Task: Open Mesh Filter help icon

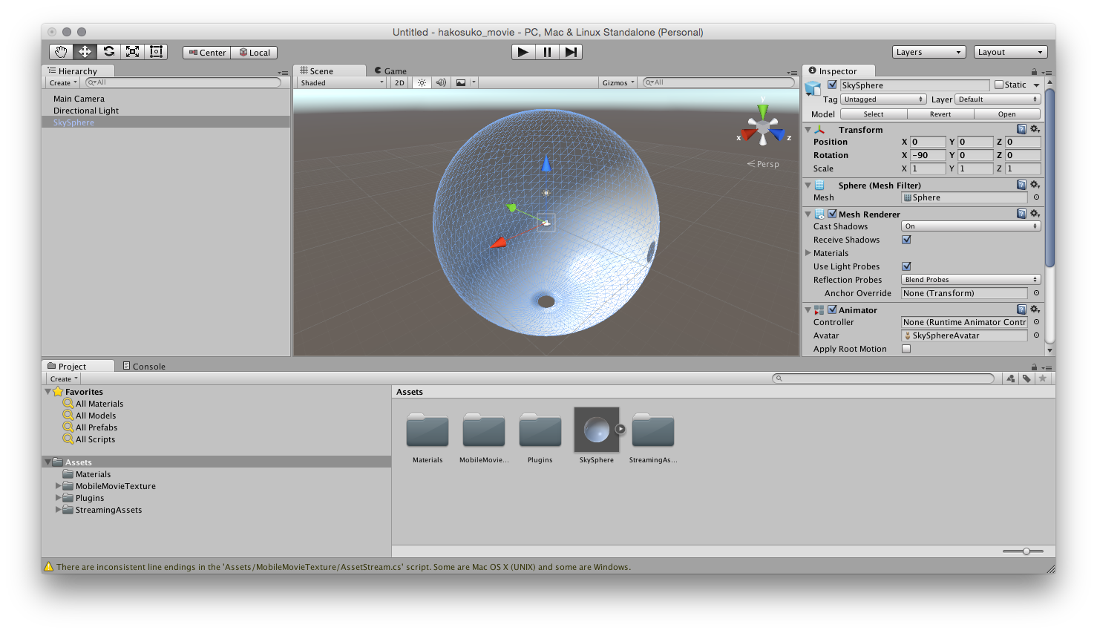Action: 1022,185
